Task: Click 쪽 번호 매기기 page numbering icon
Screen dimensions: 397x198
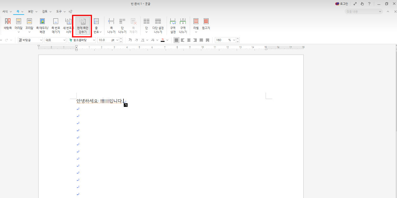Action: pyautogui.click(x=56, y=25)
